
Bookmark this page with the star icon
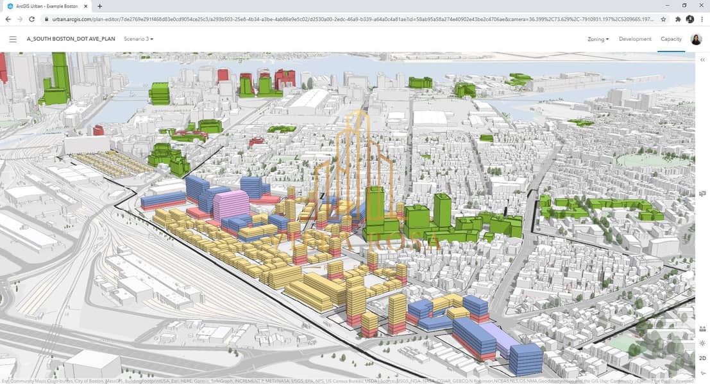(663, 19)
